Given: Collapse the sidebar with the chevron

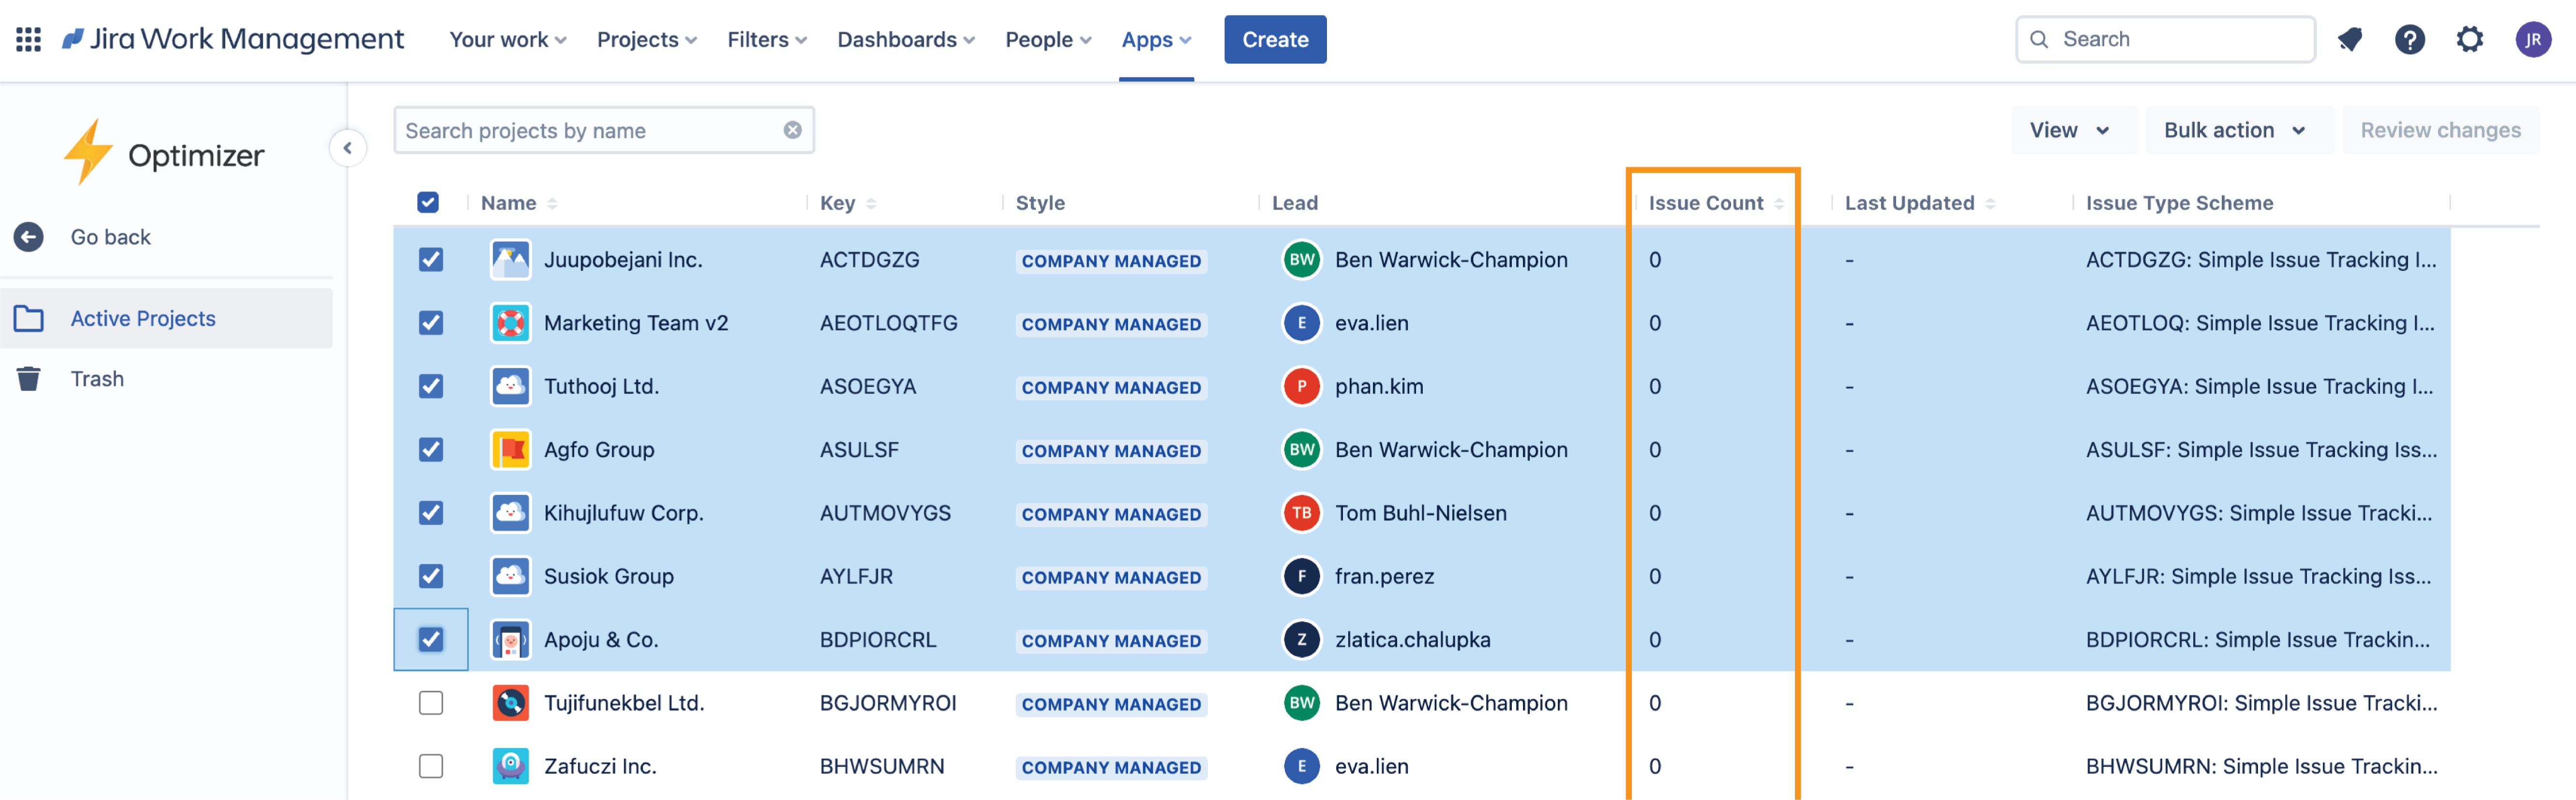Looking at the screenshot, I should click(x=347, y=147).
